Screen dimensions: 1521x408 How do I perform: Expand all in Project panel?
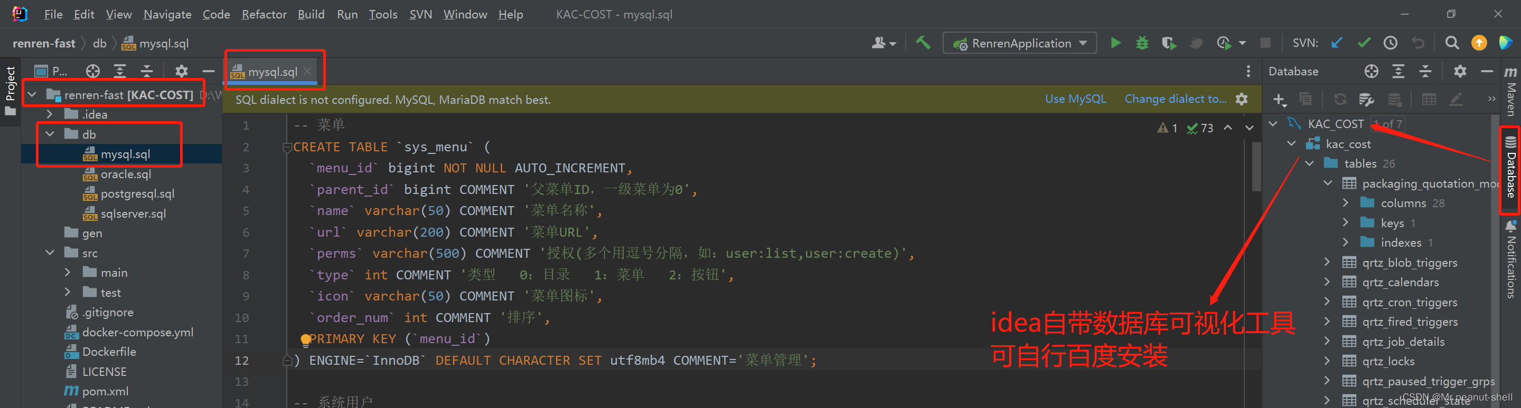click(x=120, y=71)
